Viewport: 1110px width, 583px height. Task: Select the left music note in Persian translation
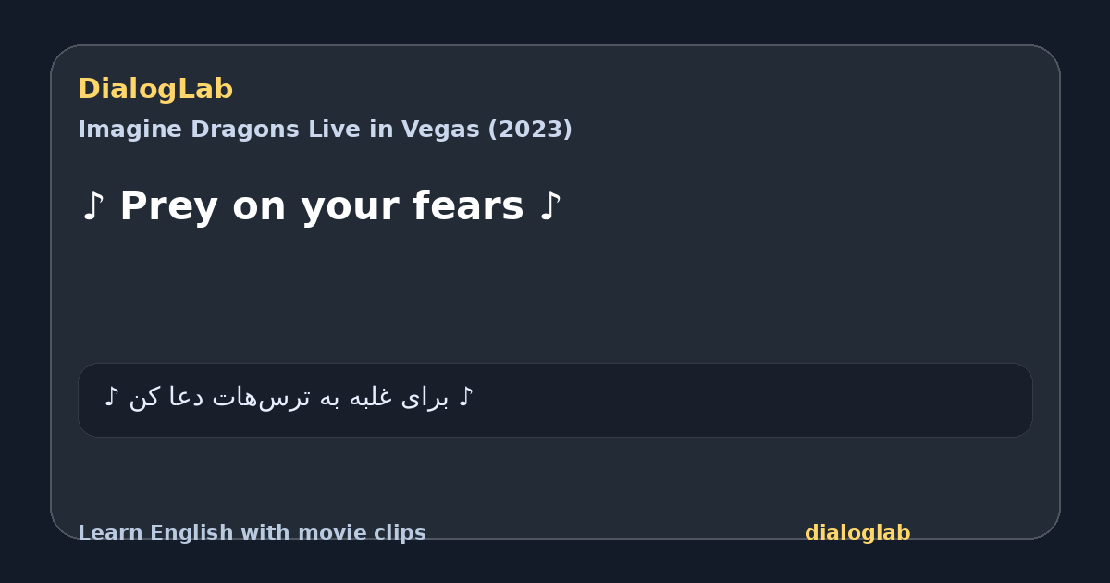coord(111,397)
